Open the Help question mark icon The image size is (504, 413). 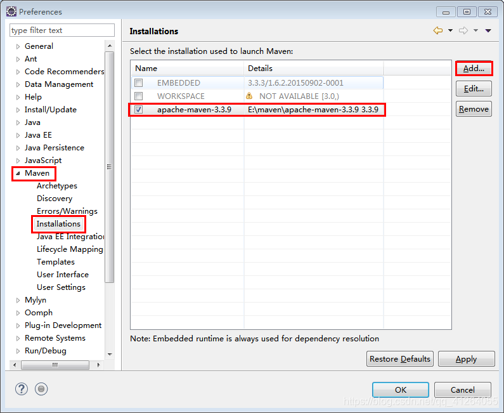click(x=21, y=389)
